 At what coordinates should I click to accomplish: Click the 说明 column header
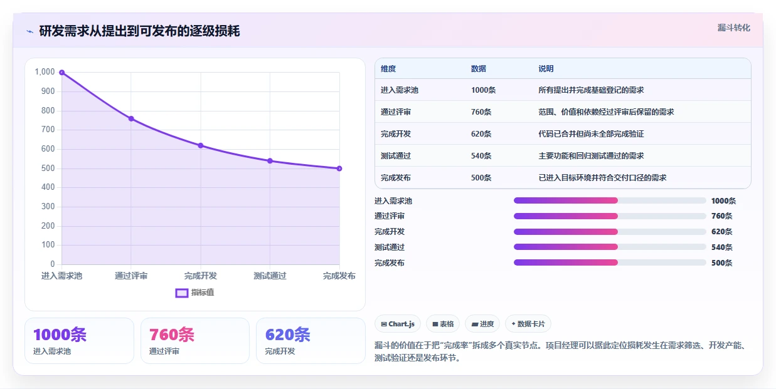546,69
